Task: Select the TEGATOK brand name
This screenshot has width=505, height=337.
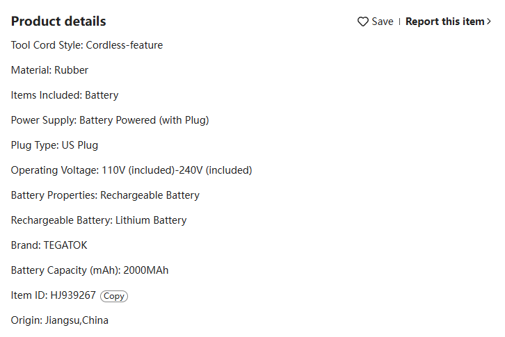Action: coord(65,245)
